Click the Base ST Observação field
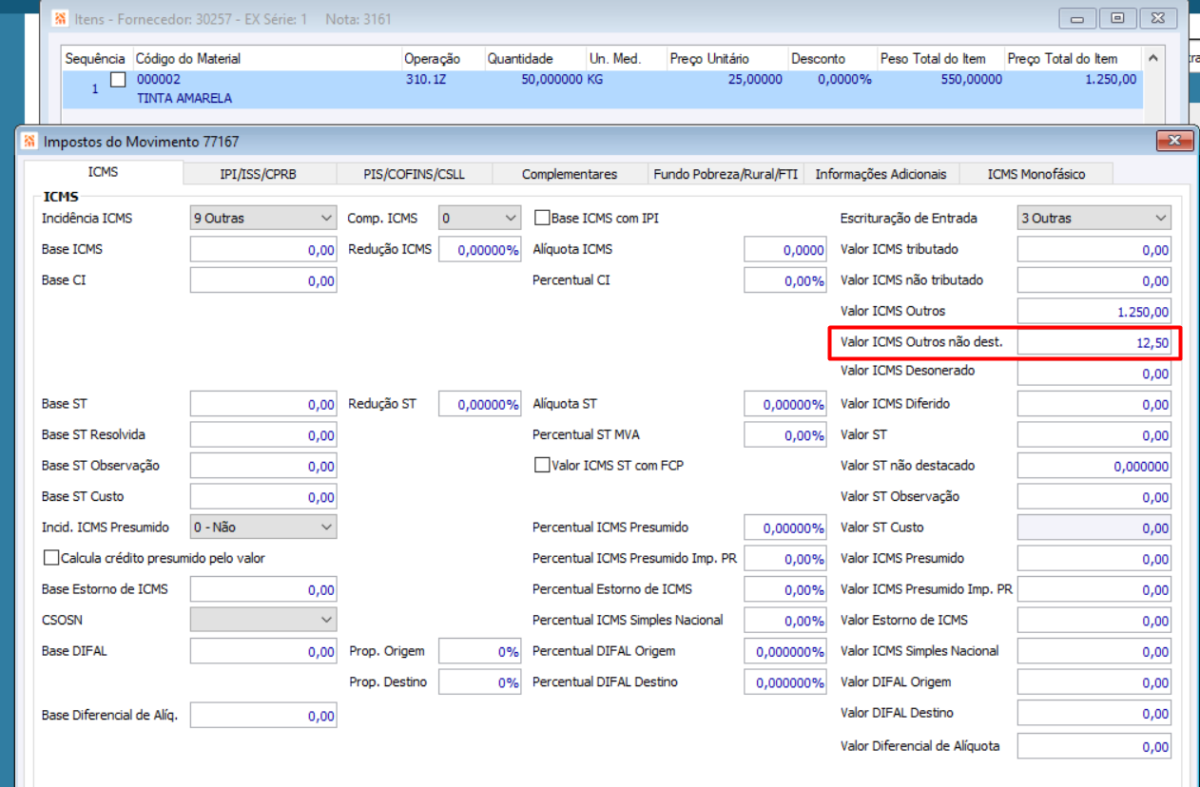This screenshot has height=787, width=1200. click(x=263, y=466)
